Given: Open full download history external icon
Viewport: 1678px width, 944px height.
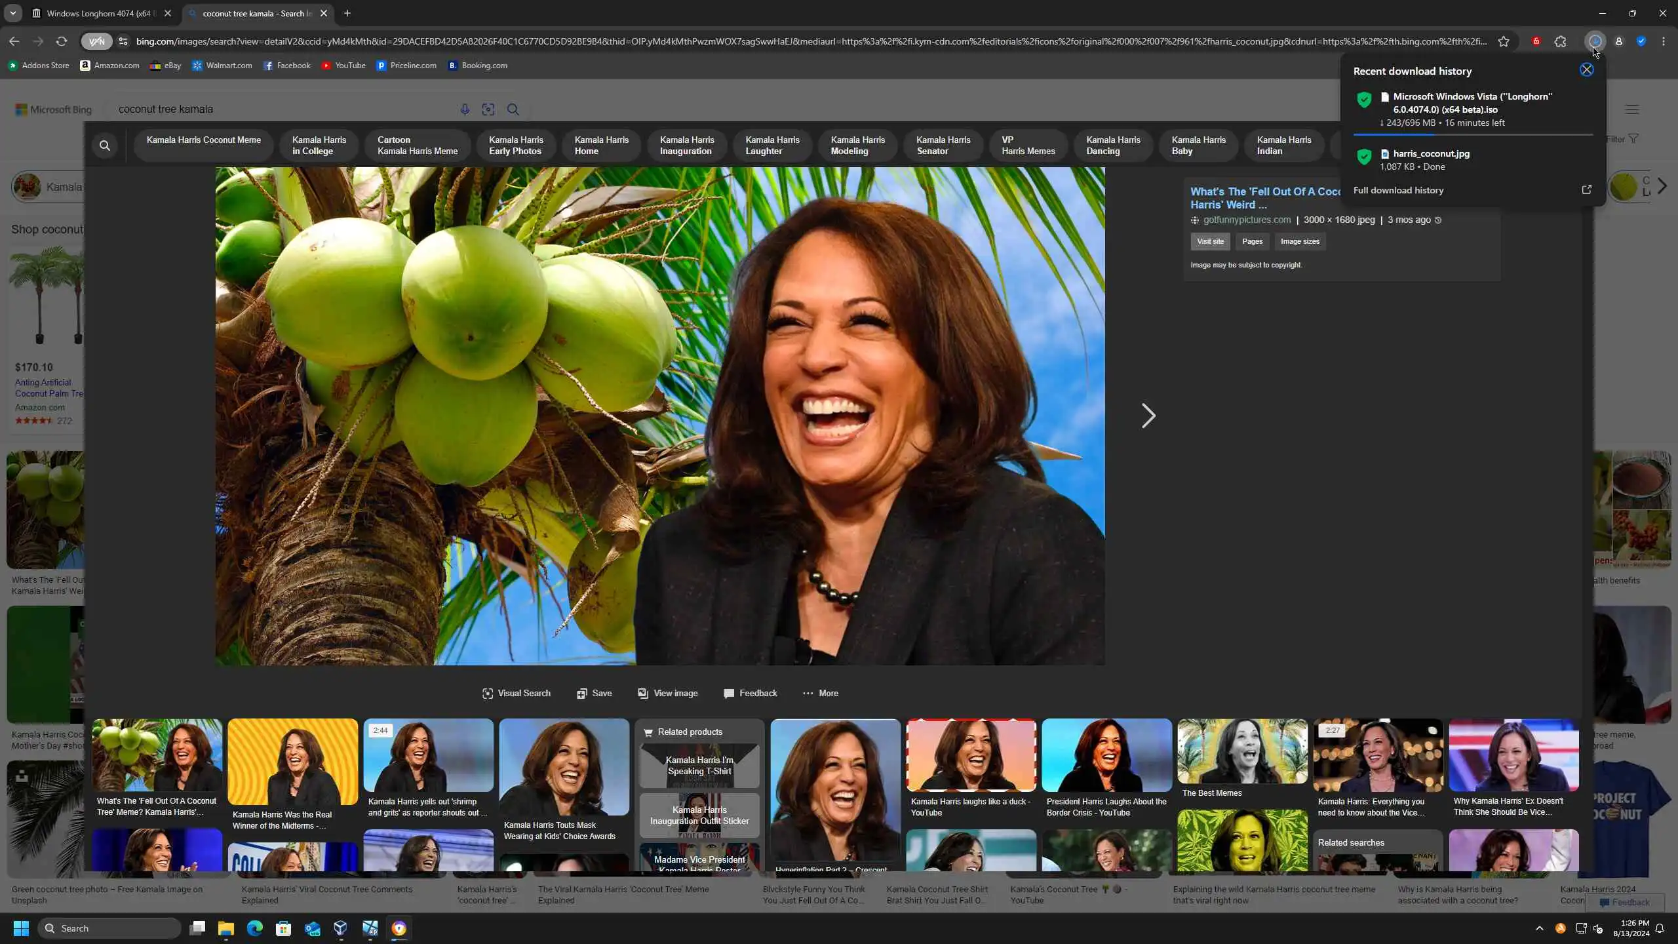Looking at the screenshot, I should (1586, 190).
